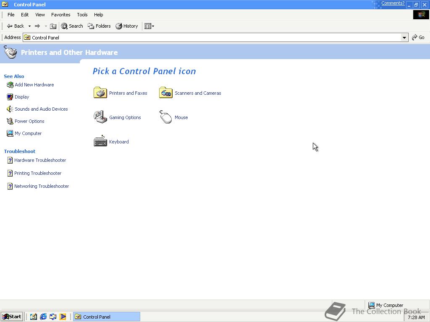Open the Views dropdown in the toolbar
Screen dimensions: 430x322
click(149, 26)
